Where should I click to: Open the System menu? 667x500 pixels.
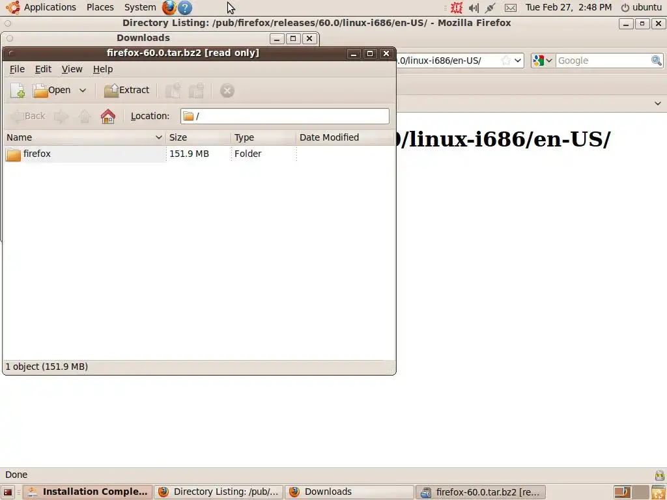point(140,7)
